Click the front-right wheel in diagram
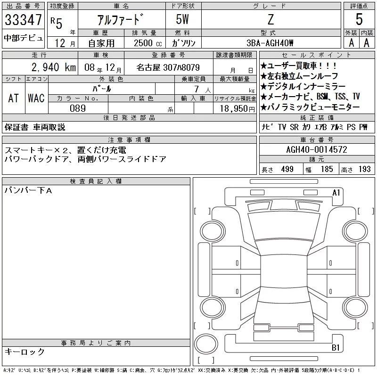Screen dimensions: 377x377 (x=355, y=231)
